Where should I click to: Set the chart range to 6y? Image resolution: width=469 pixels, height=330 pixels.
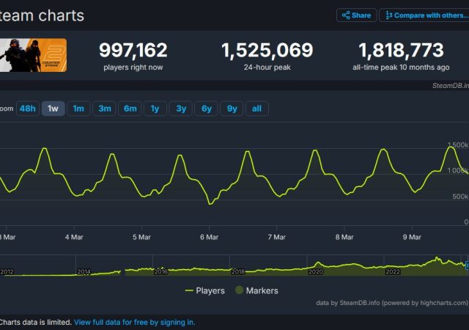(206, 109)
